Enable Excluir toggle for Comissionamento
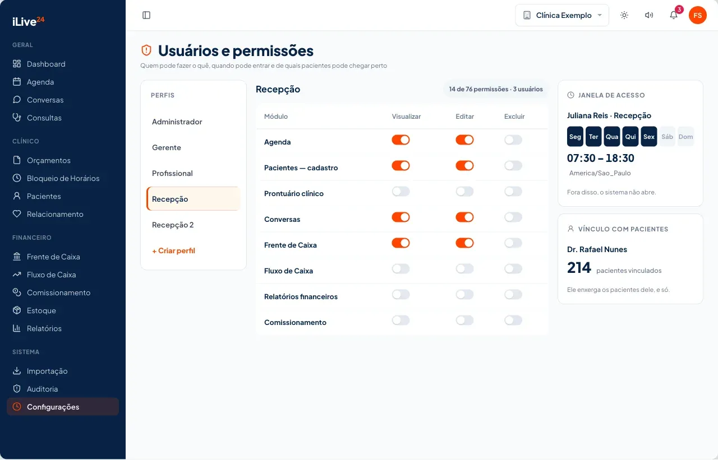The width and height of the screenshot is (718, 460). [513, 320]
